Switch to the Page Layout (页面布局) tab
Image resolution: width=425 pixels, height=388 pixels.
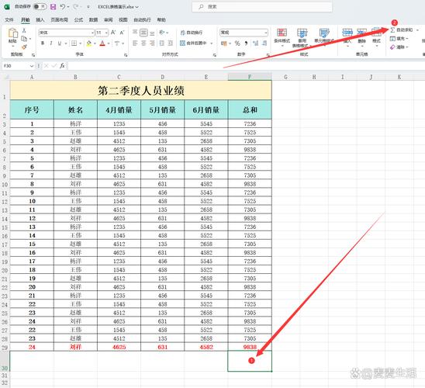tap(60, 20)
